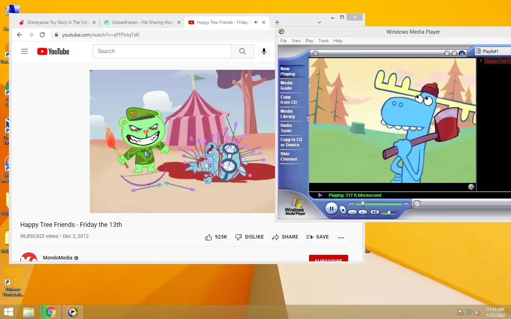Open the Skin Chooser section
The width and height of the screenshot is (511, 319).
tap(292, 156)
